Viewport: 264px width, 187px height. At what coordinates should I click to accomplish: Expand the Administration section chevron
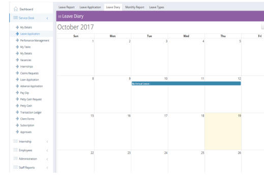pyautogui.click(x=47, y=159)
